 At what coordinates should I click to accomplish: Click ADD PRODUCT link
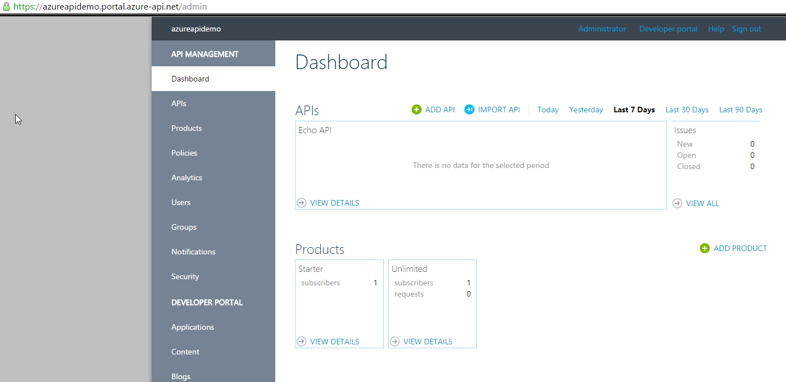pyautogui.click(x=740, y=248)
